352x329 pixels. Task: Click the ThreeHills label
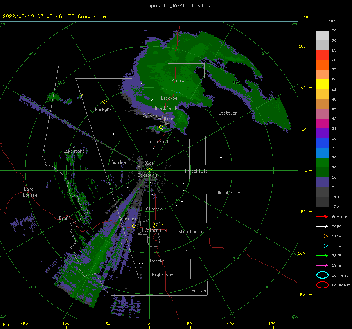click(x=196, y=171)
